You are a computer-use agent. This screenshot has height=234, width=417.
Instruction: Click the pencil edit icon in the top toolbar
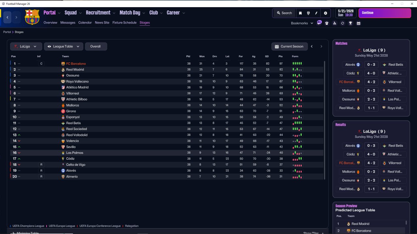316,13
